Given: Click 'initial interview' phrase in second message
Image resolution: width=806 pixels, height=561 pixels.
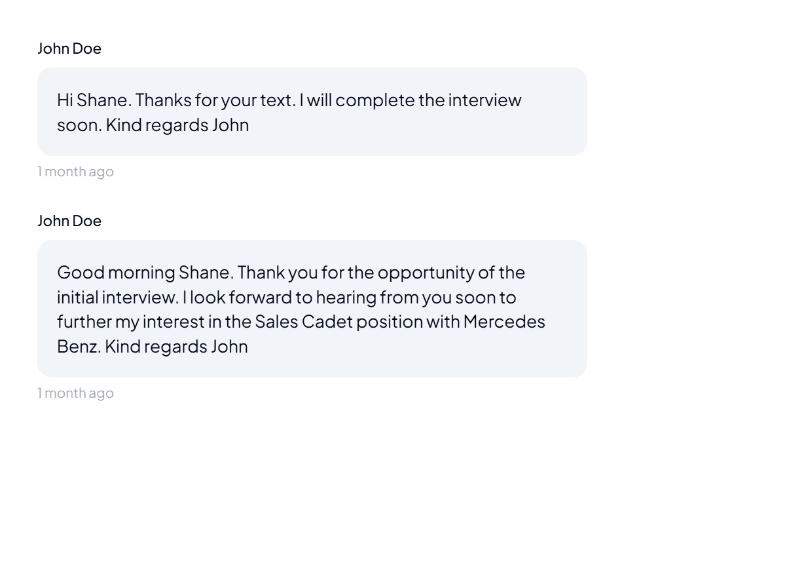Looking at the screenshot, I should [117, 298].
